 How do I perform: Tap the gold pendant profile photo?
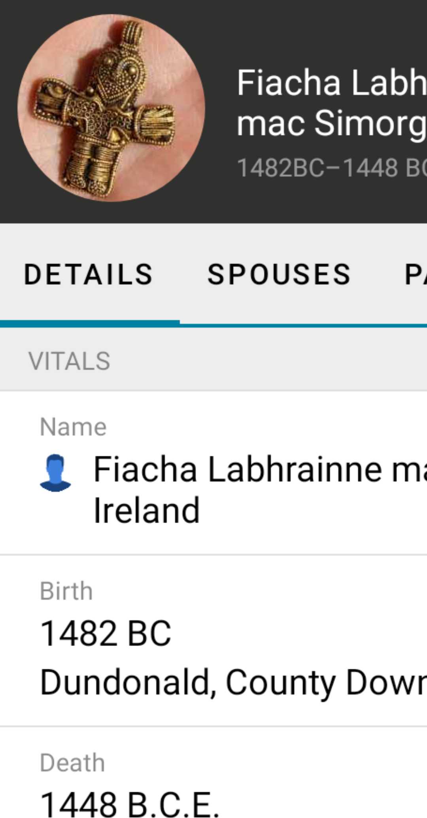click(111, 108)
